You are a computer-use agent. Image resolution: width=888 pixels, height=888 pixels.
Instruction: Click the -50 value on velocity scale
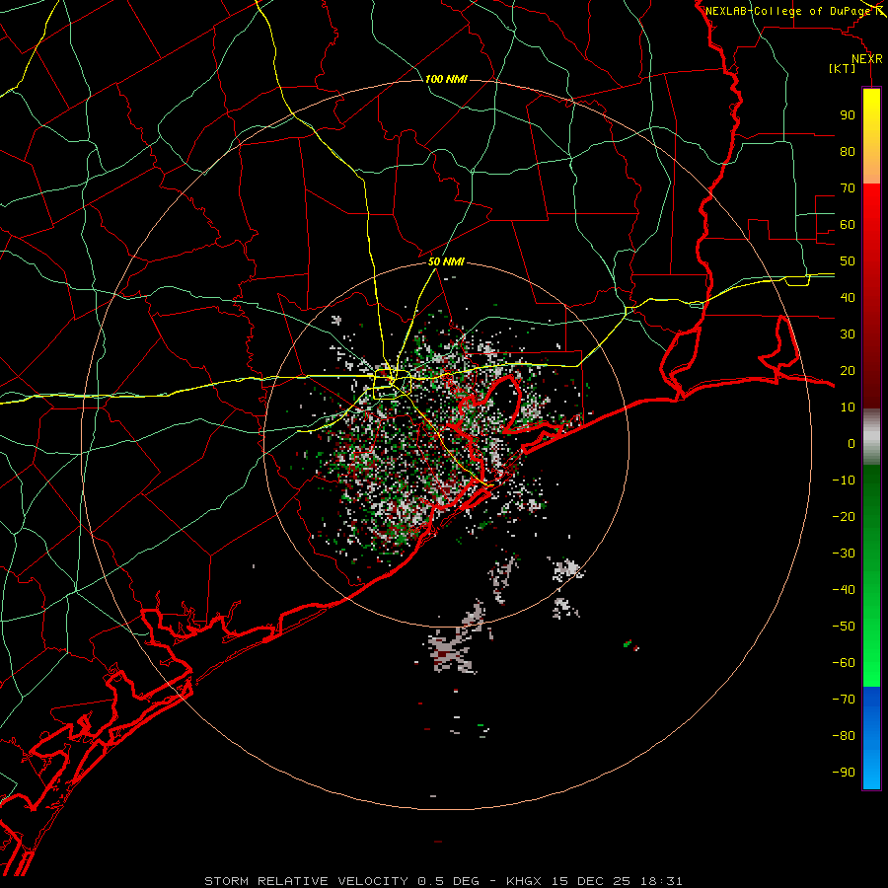coord(844,627)
